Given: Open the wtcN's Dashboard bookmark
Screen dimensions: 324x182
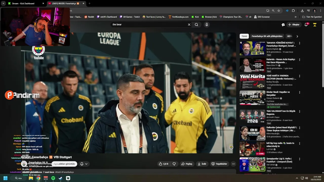Looking at the screenshot, I should click(x=107, y=17).
